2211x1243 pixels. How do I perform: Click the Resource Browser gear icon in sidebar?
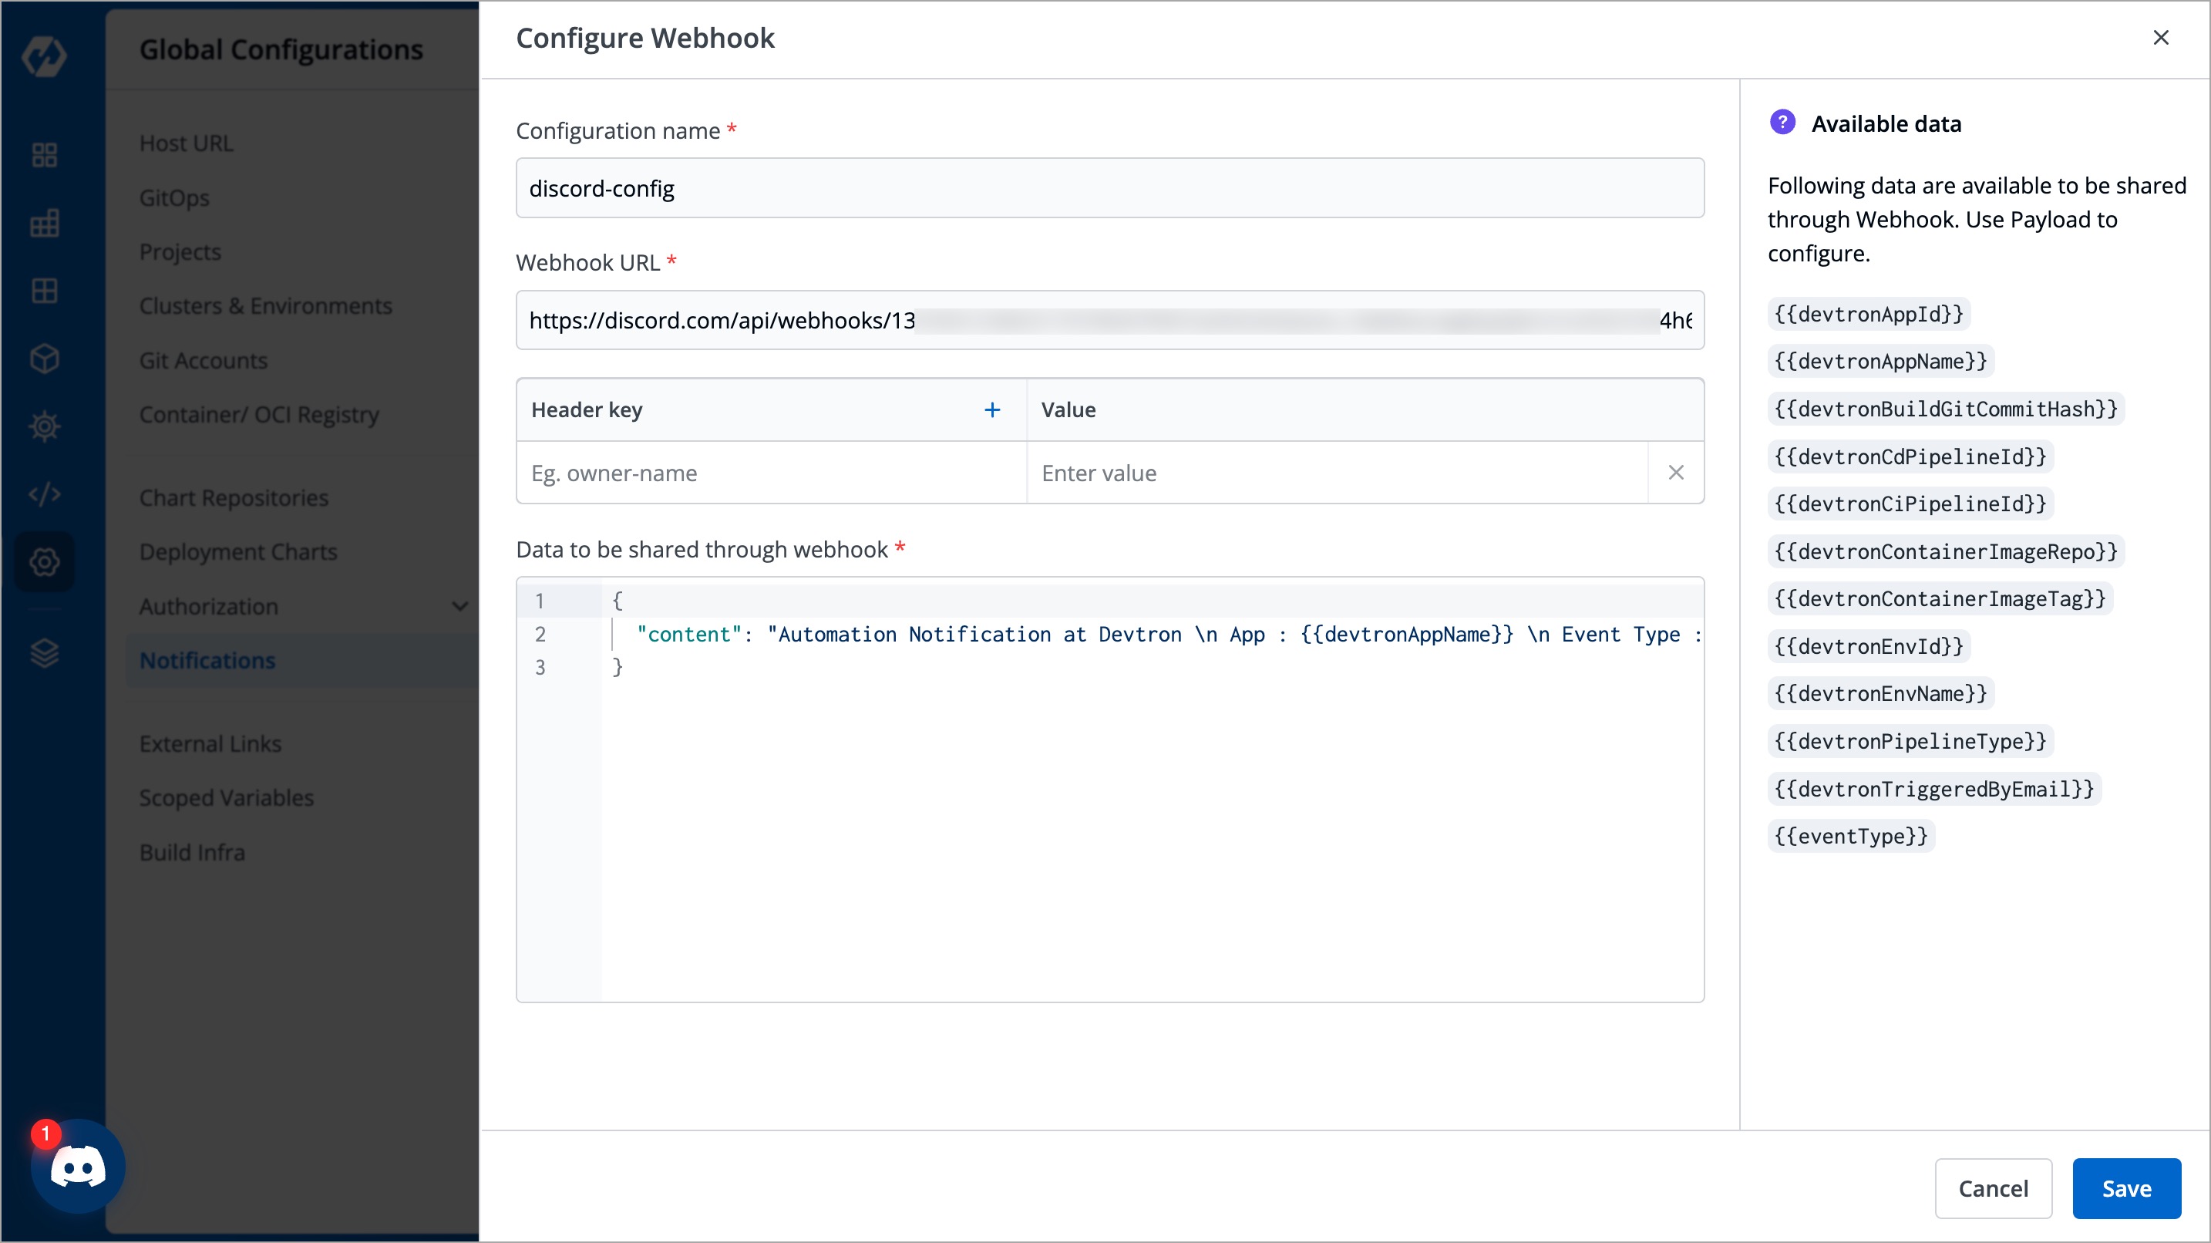click(x=44, y=426)
